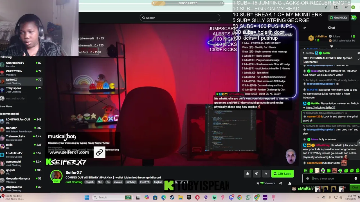The image size is (360, 202).
Task: Expand the gift leaderboard with the down arrow
Action: click(332, 46)
